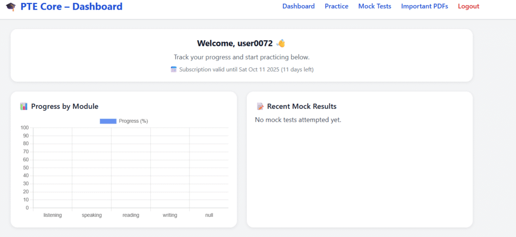Screen dimensions: 516x237
Task: Click the Welcome, user0072 heading
Action: pyautogui.click(x=234, y=43)
